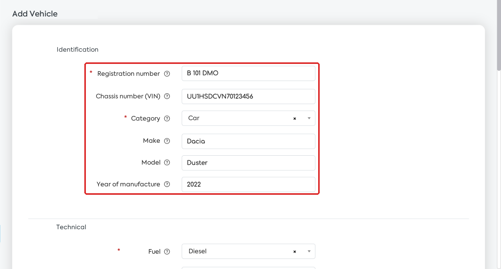The width and height of the screenshot is (501, 269).
Task: Clear the Car selection in Category
Action: (295, 119)
